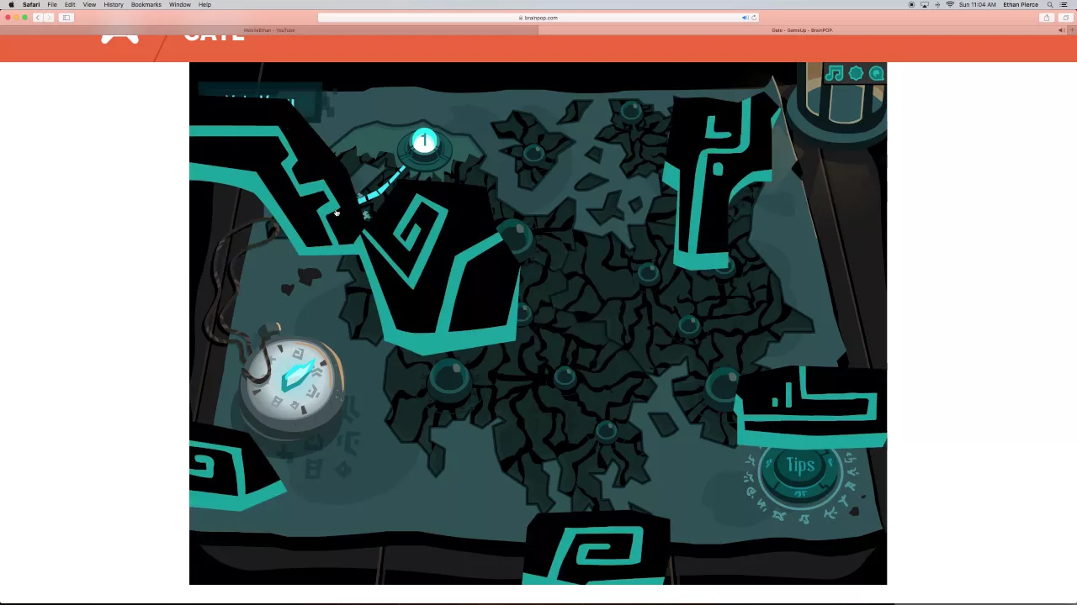Click the Sun 11:04 AM clock

pos(977,4)
